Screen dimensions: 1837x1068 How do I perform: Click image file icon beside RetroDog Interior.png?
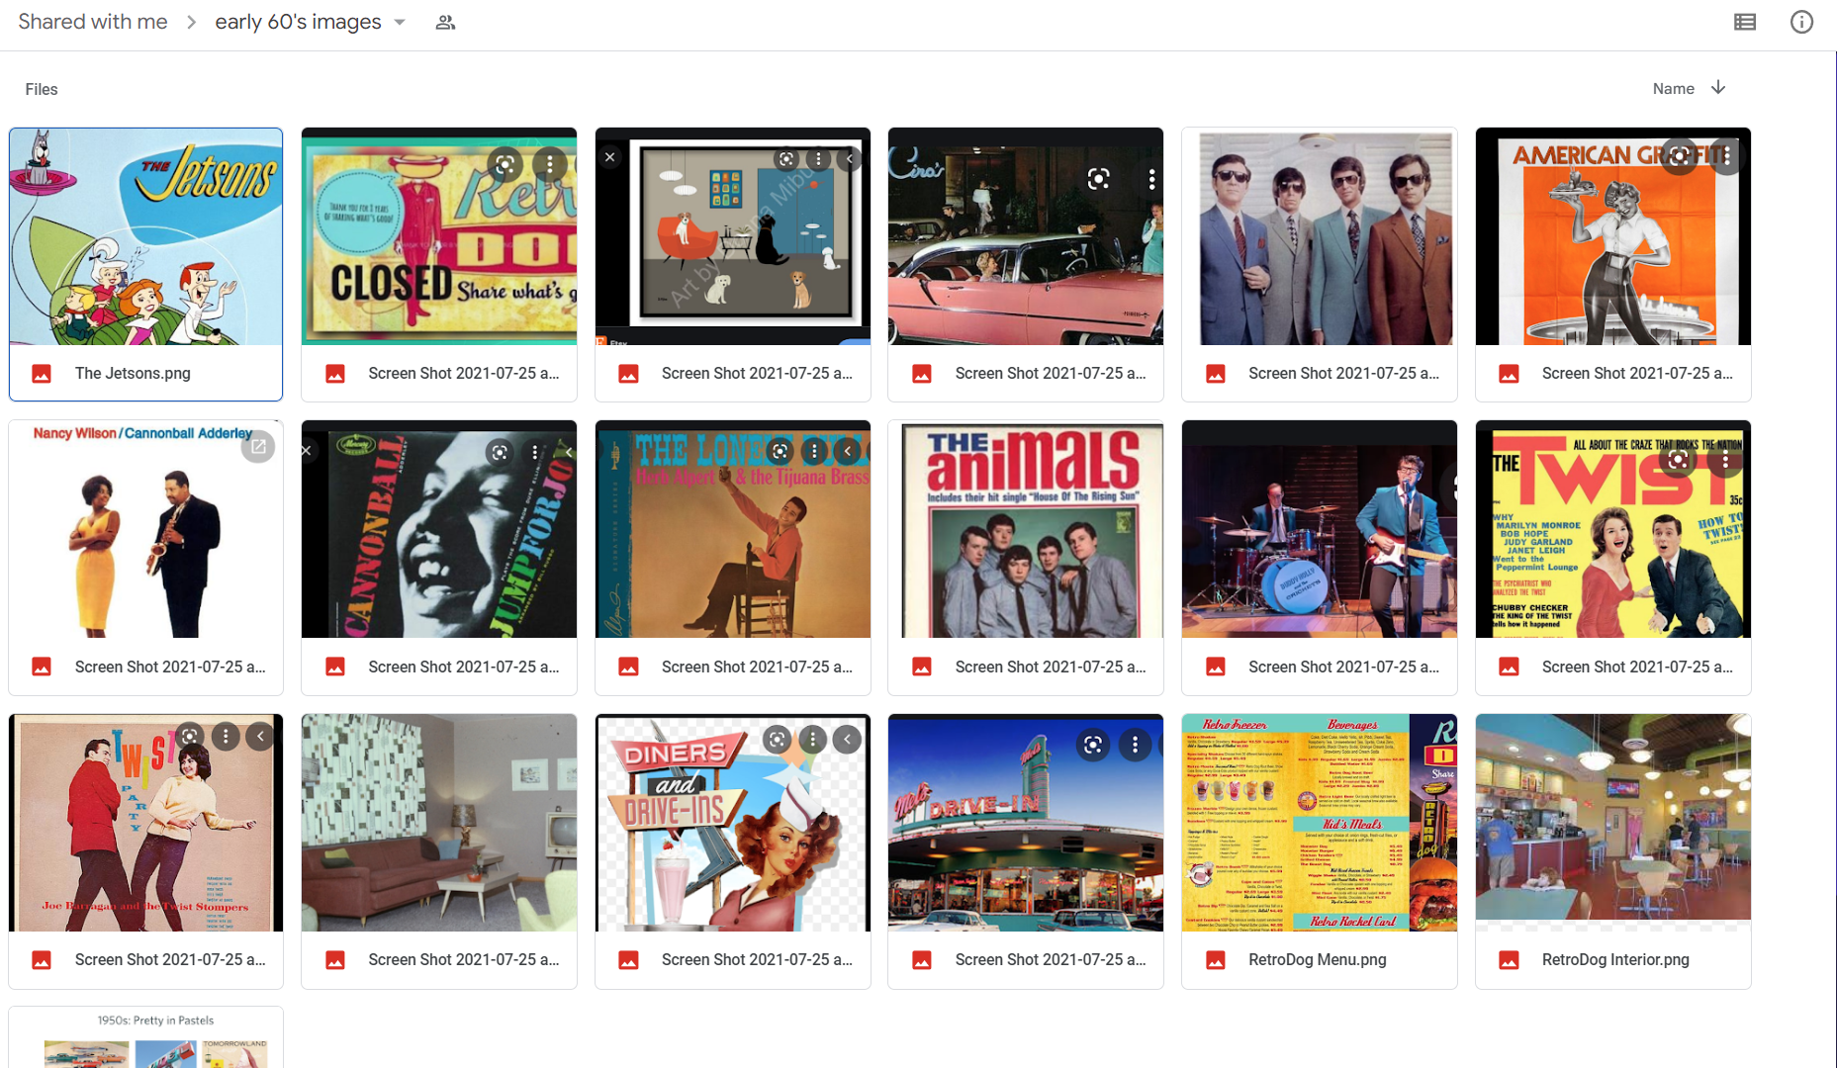tap(1509, 959)
